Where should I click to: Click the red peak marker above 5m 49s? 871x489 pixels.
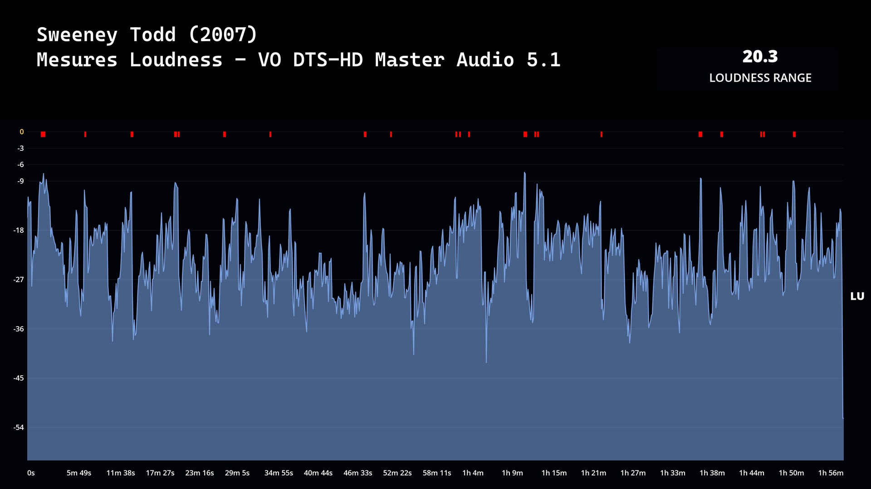85,134
